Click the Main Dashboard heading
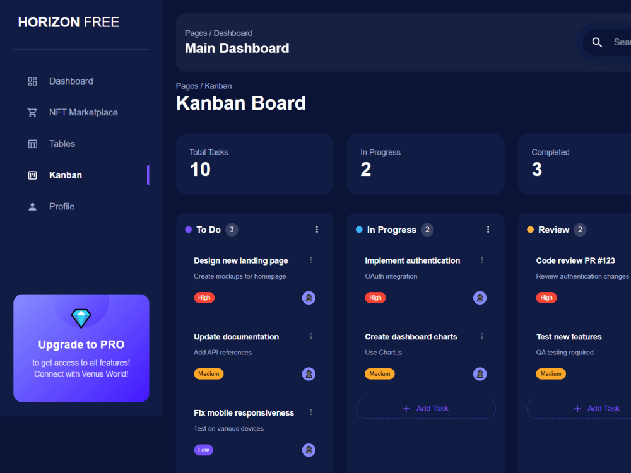 (x=237, y=49)
